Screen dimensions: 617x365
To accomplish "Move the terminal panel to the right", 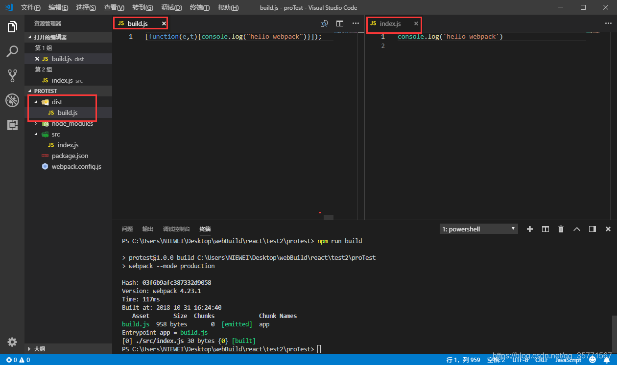I will pyautogui.click(x=593, y=229).
